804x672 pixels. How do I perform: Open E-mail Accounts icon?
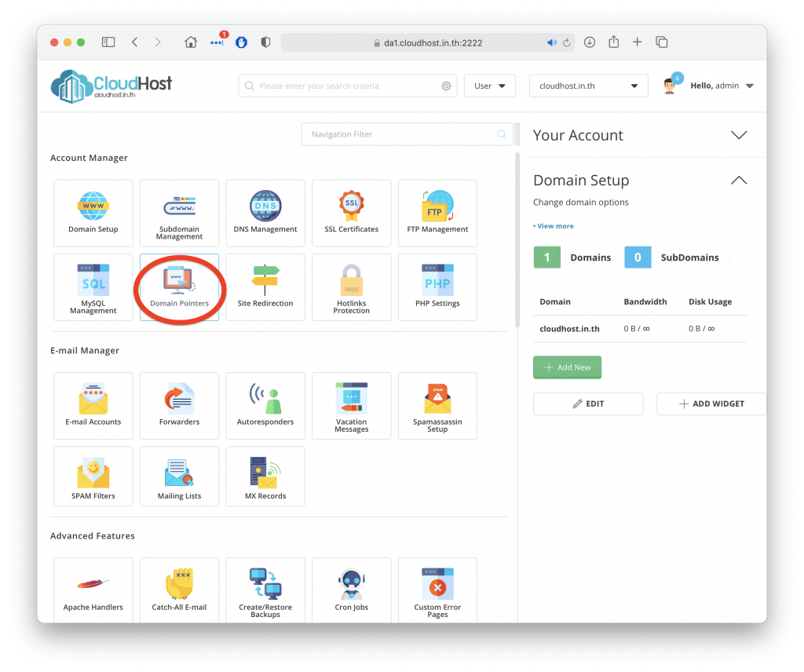coord(93,405)
